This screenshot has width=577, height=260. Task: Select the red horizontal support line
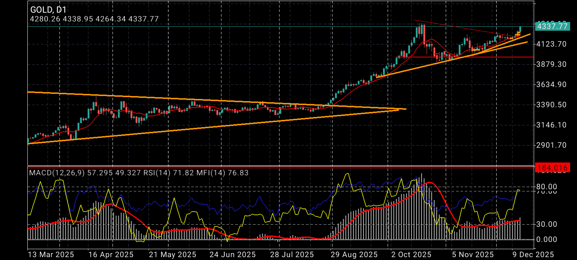[x=465, y=57]
